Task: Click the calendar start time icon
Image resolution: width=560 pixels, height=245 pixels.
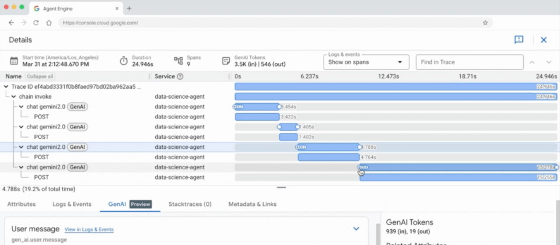Action: click(x=14, y=61)
